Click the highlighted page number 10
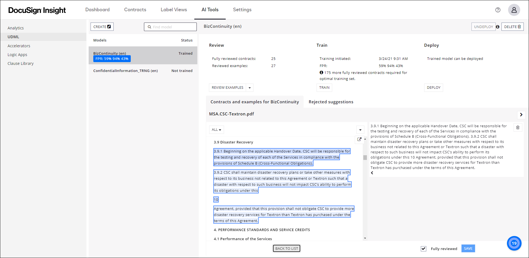Image resolution: width=529 pixels, height=258 pixels. 216,200
